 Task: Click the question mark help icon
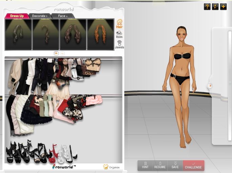(x=207, y=7)
